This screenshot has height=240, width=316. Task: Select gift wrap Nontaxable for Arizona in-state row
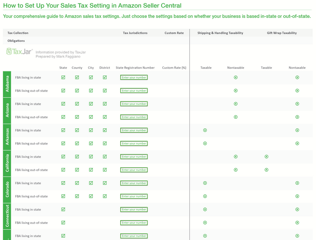[297, 104]
